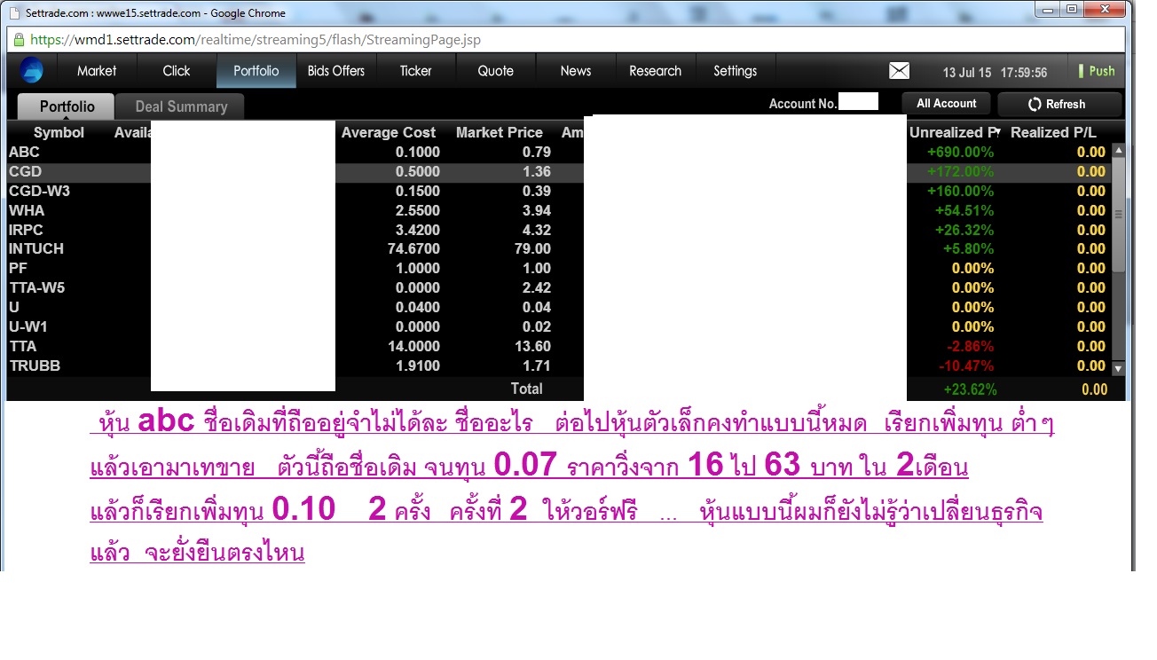Image resolution: width=1157 pixels, height=660 pixels.
Task: Click the All Account button
Action: pyautogui.click(x=947, y=104)
